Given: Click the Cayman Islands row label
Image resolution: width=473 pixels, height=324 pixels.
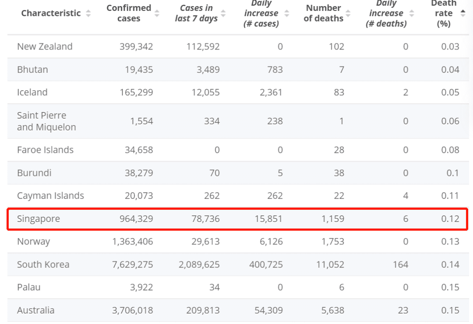Looking at the screenshot, I should pyautogui.click(x=50, y=196).
